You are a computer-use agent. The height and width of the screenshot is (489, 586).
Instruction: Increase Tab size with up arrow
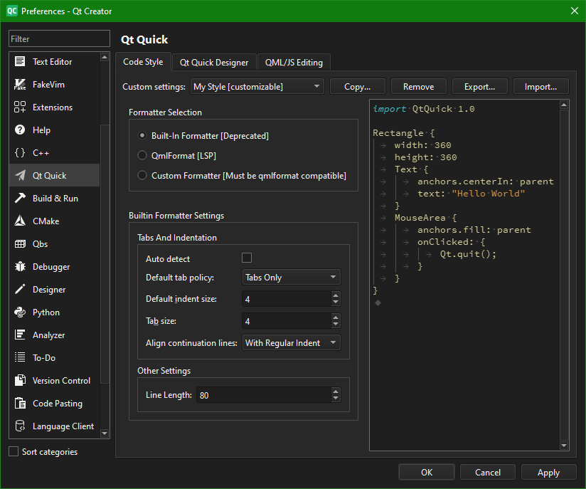[x=336, y=317]
